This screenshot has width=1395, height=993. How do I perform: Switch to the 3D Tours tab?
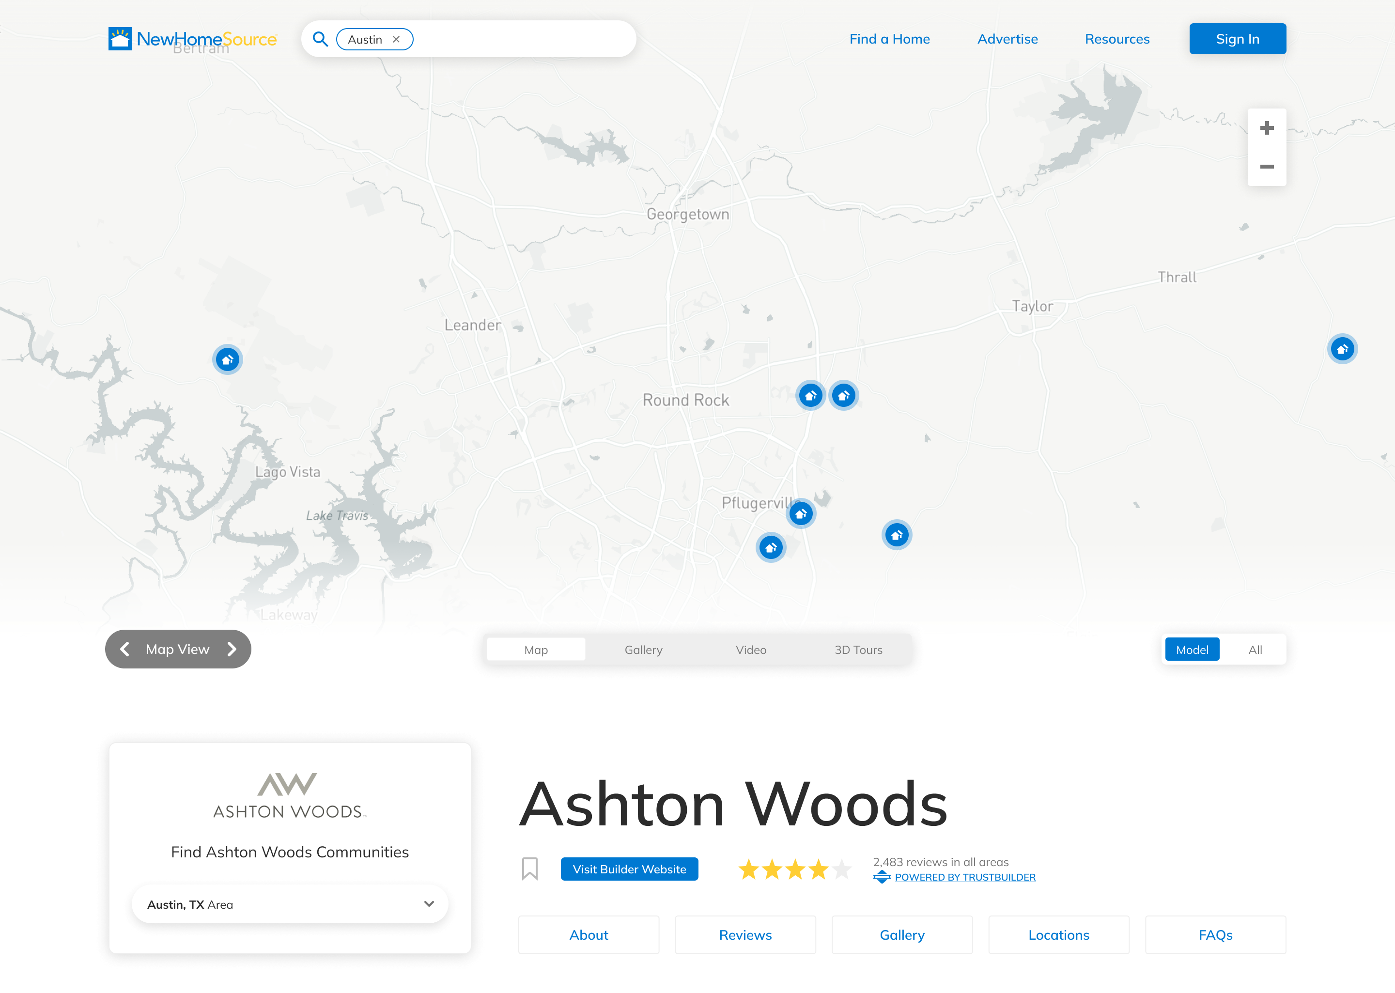[858, 650]
